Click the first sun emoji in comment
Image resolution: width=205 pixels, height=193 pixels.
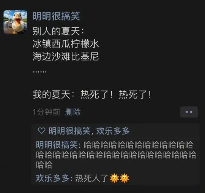pos(114,178)
